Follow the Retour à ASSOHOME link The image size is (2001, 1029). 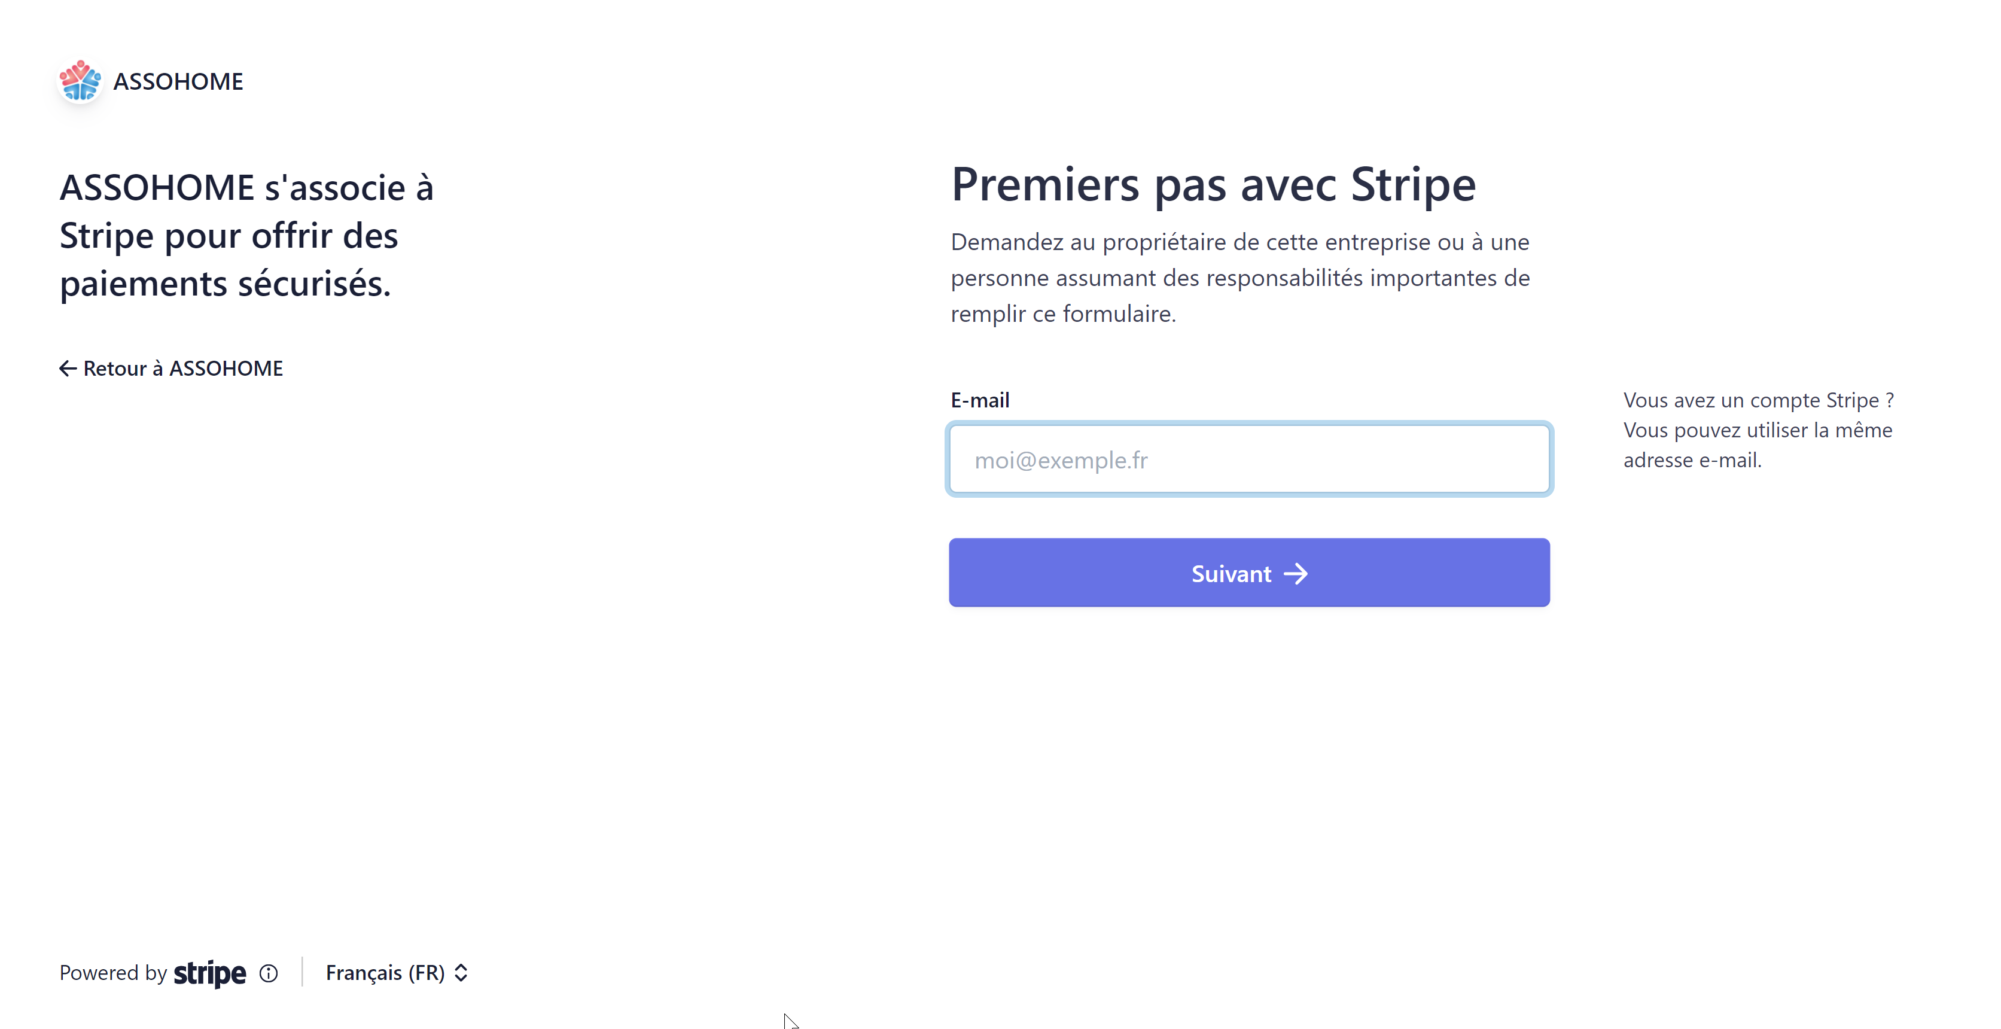pyautogui.click(x=182, y=368)
